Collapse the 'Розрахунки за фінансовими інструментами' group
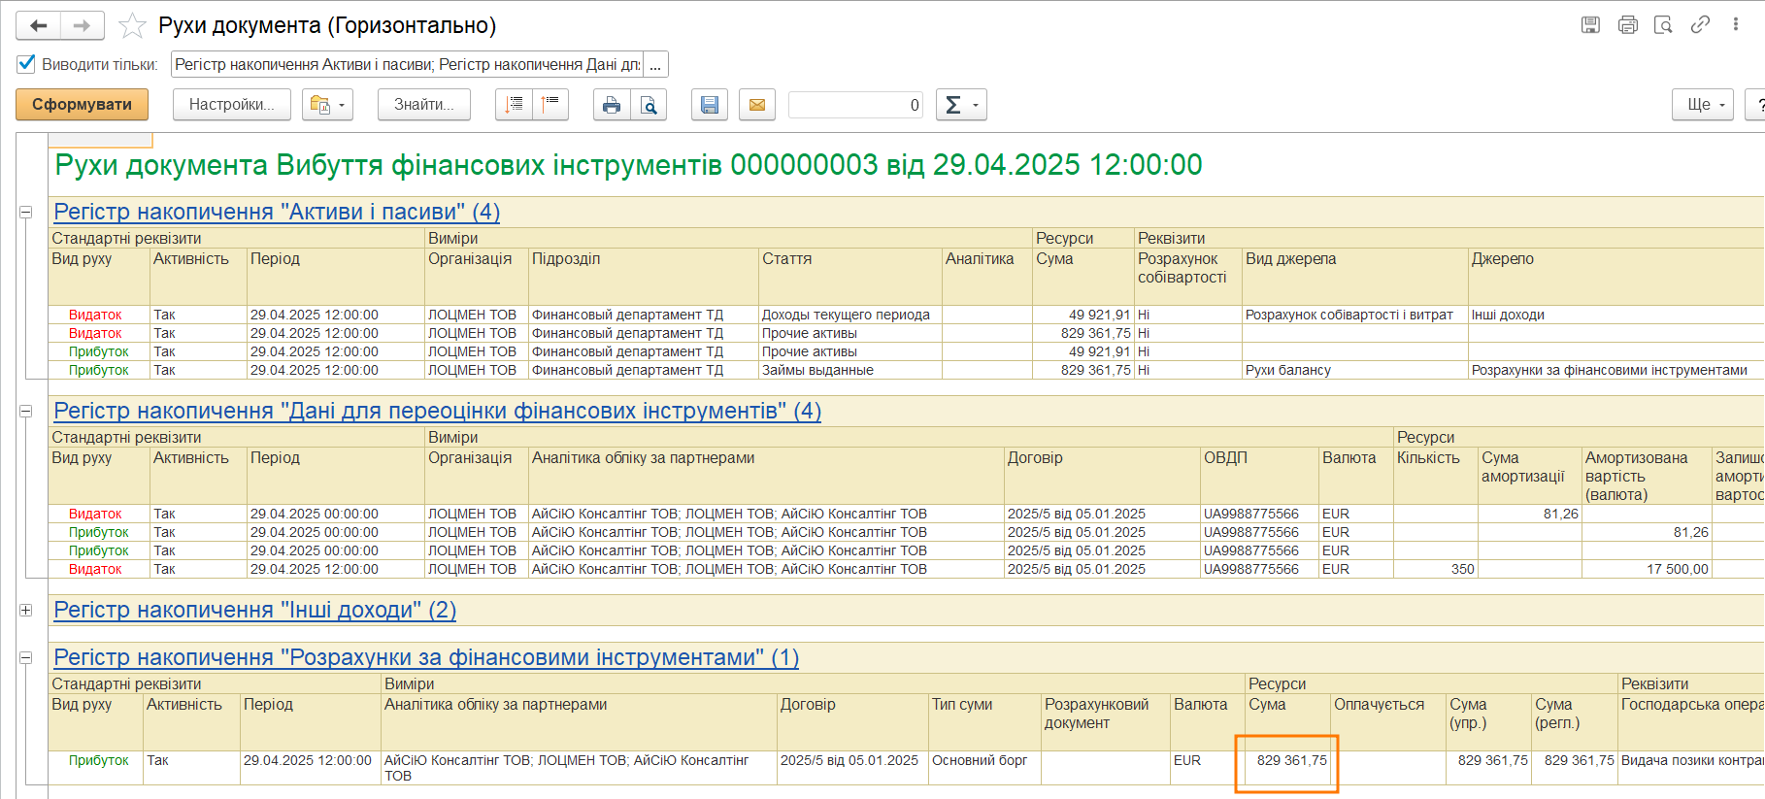This screenshot has height=799, width=1765. [x=26, y=657]
